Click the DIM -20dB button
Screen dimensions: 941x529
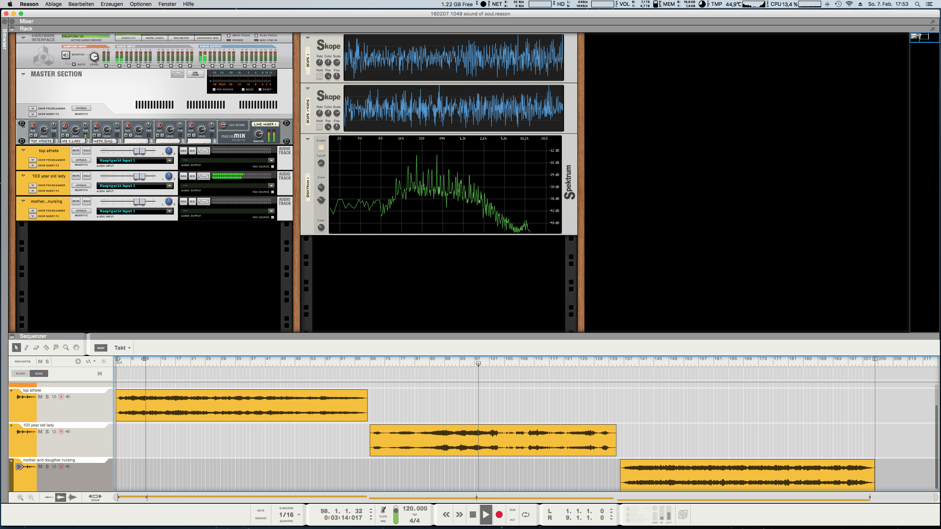point(195,74)
